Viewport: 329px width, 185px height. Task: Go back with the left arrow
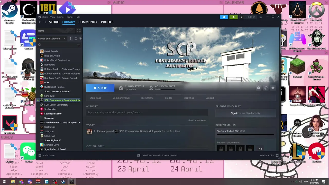point(40,22)
